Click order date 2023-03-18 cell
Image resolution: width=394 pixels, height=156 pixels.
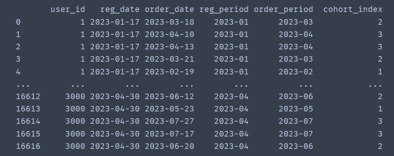pos(169,22)
